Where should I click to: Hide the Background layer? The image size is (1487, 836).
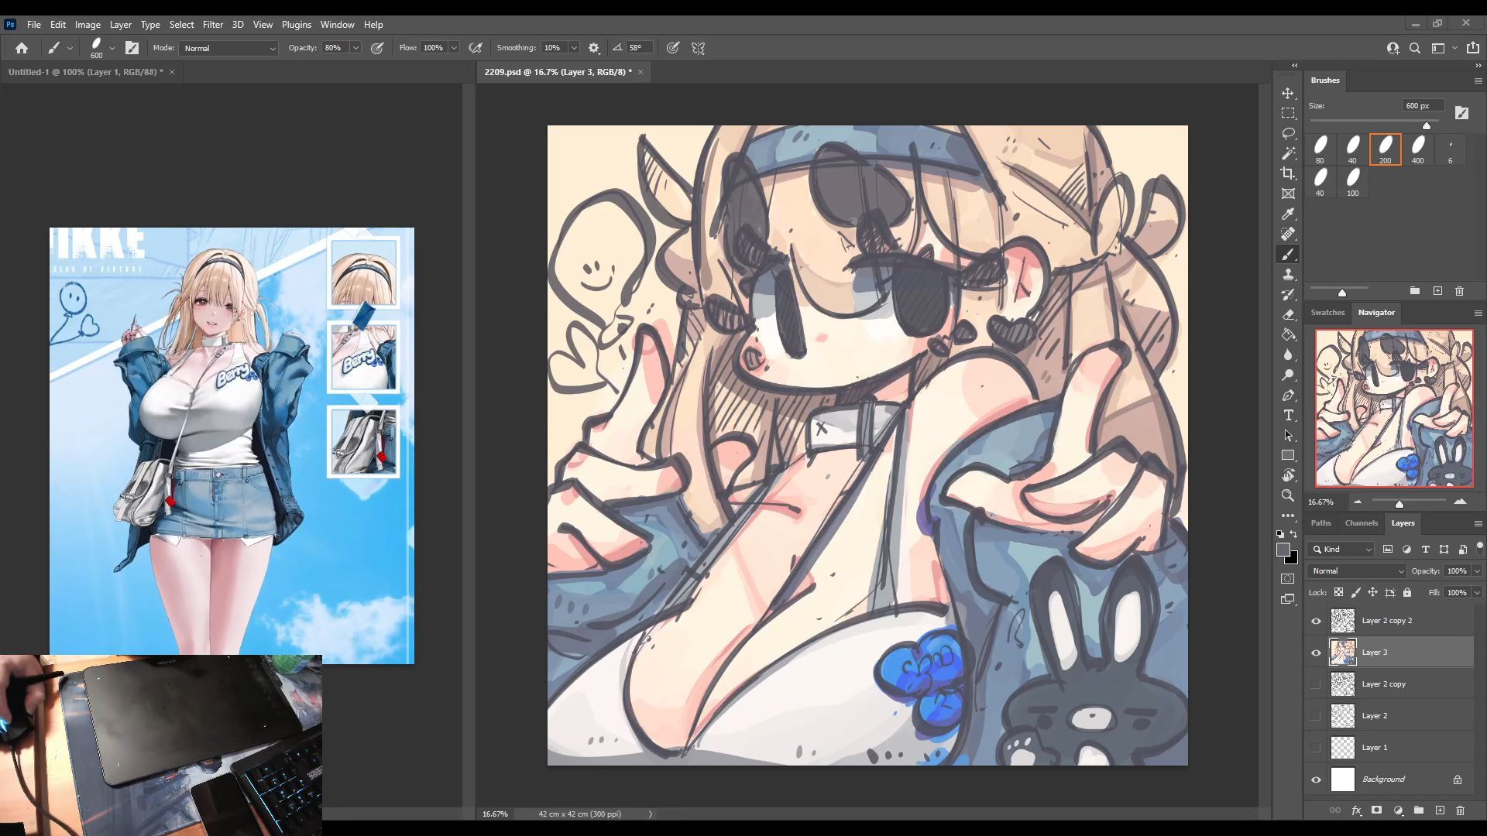coord(1316,779)
